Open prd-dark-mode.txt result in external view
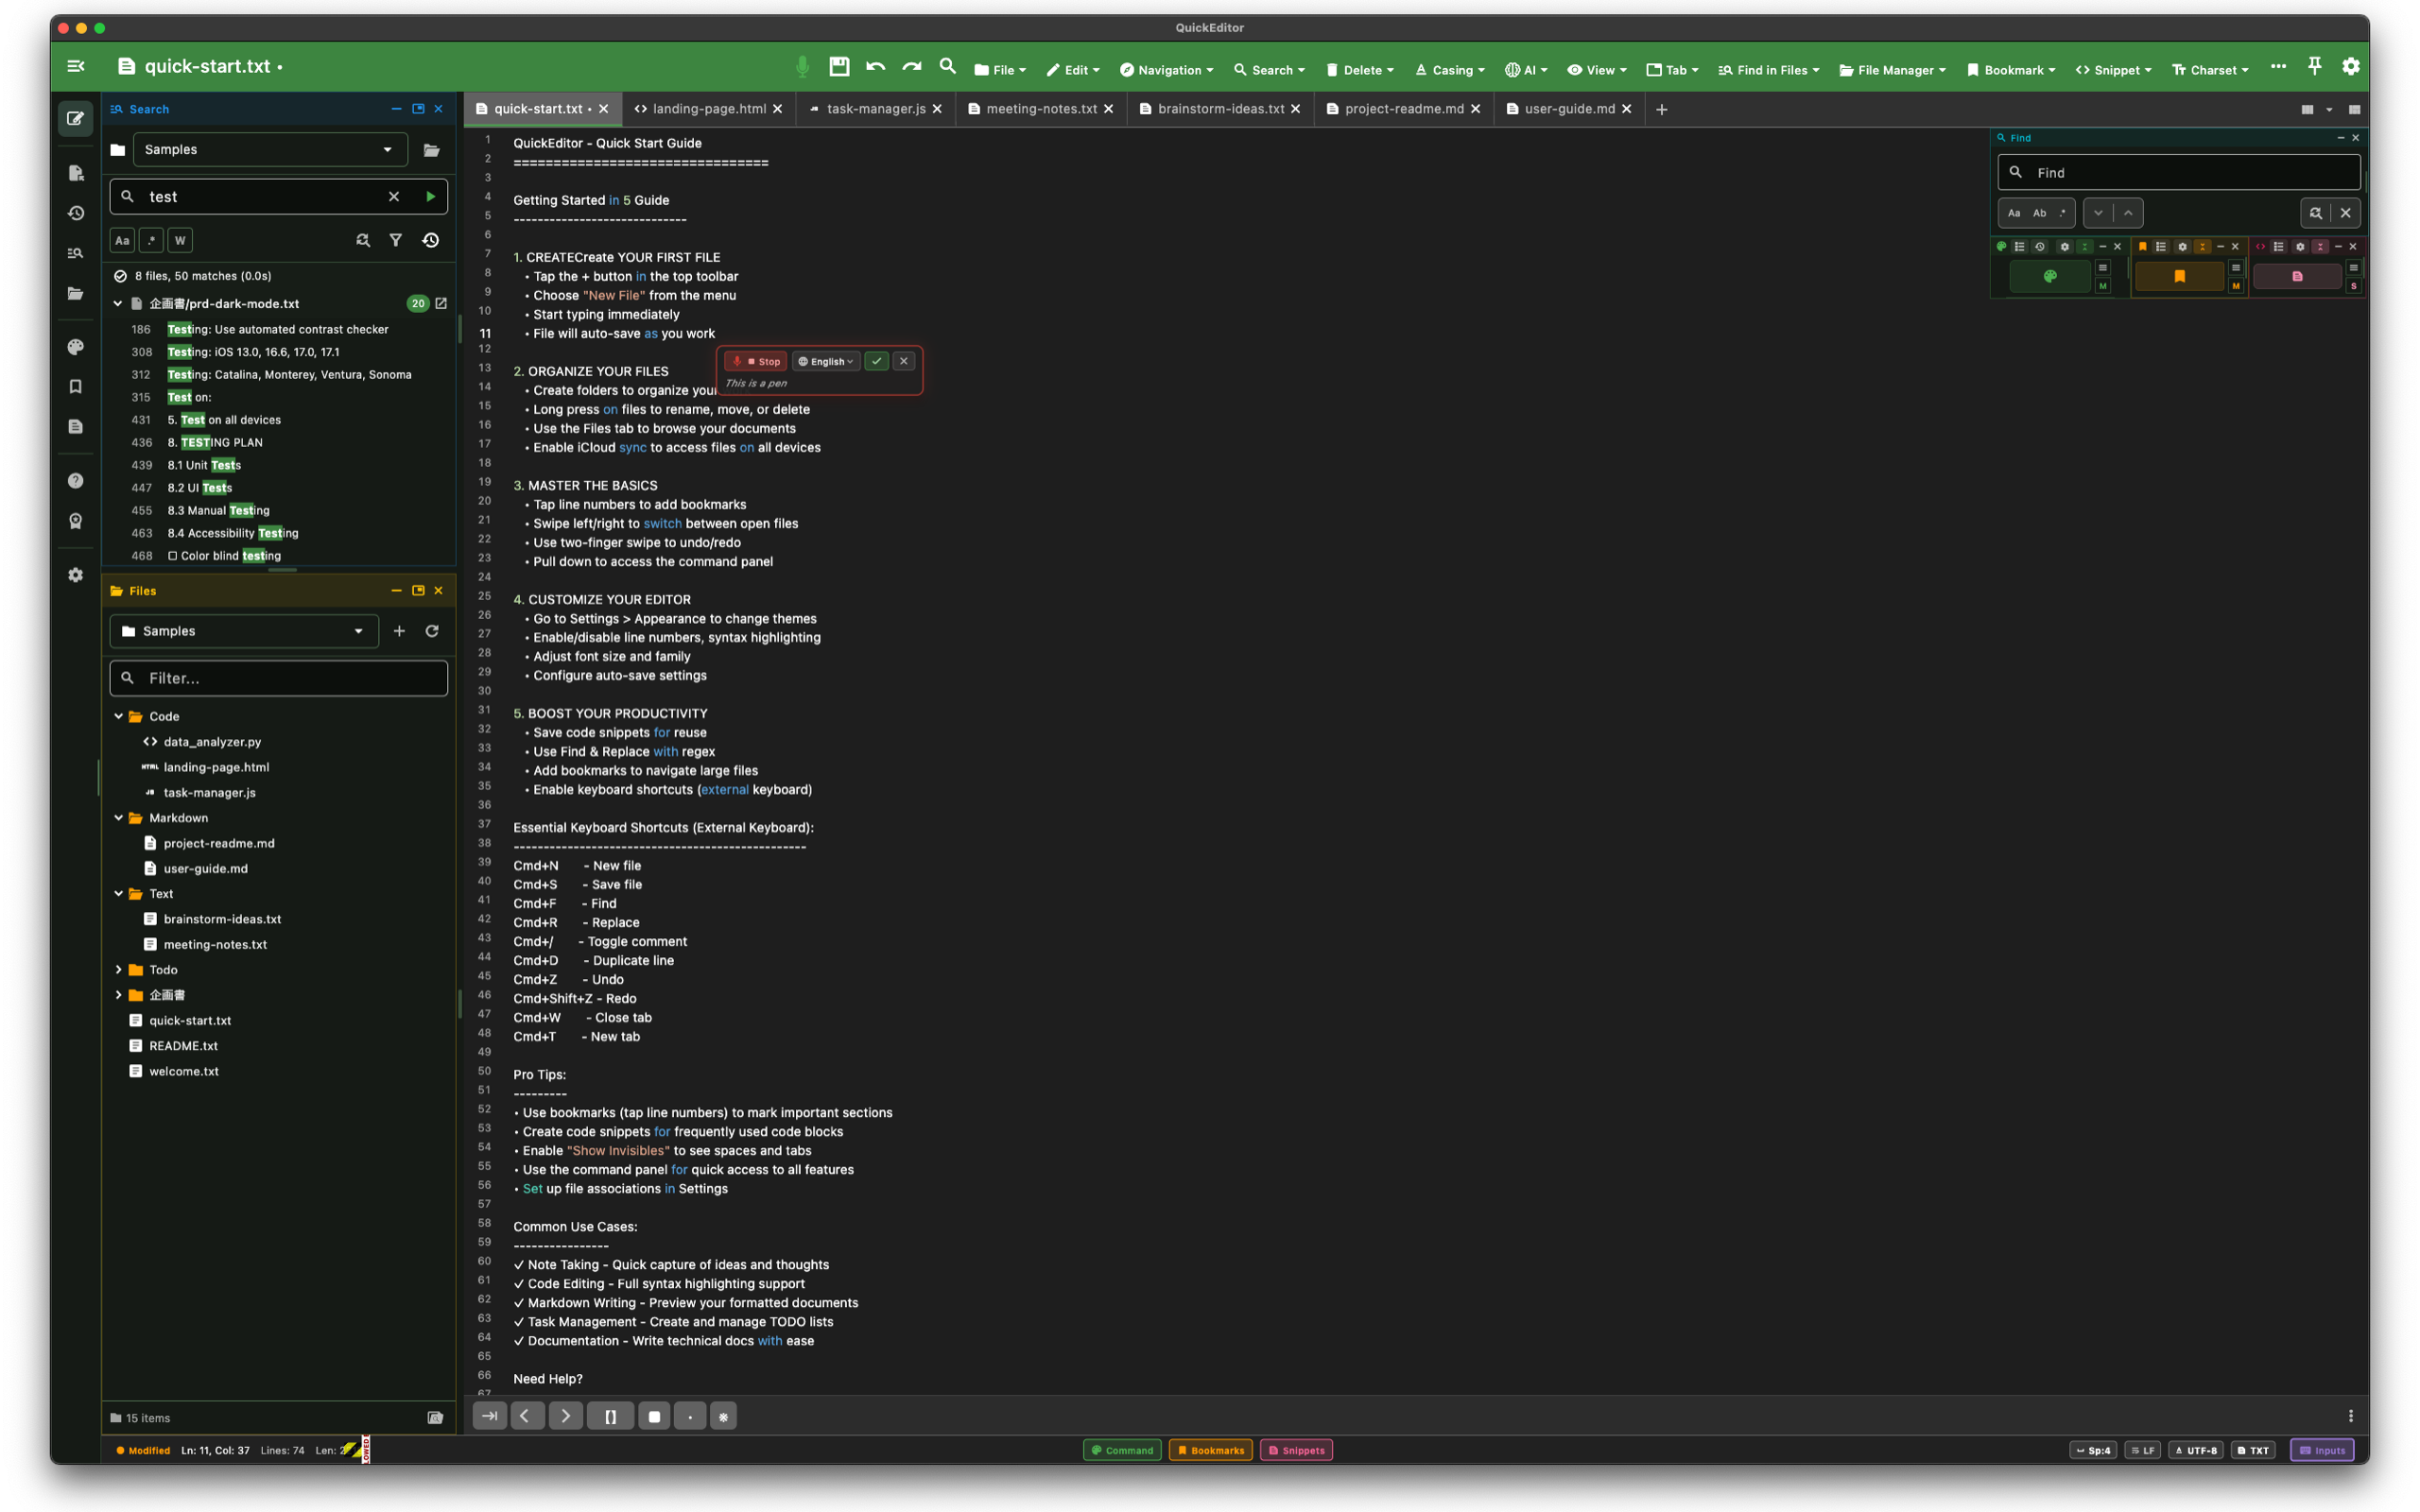Viewport: 2420px width, 1512px height. click(x=441, y=303)
